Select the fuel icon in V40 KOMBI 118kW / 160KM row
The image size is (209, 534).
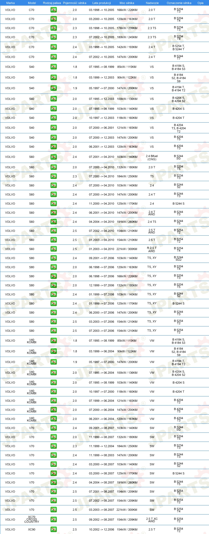[x=53, y=392]
